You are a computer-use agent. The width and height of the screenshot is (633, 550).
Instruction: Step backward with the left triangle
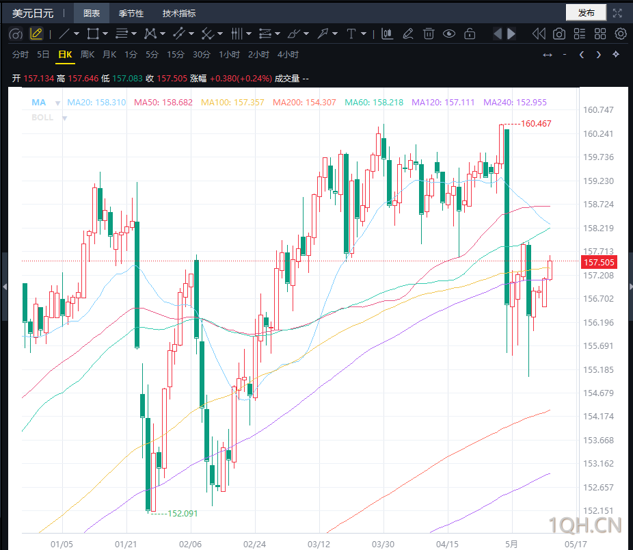tap(498, 34)
